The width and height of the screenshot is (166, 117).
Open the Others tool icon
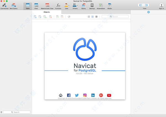pyautogui.click(x=74, y=5)
